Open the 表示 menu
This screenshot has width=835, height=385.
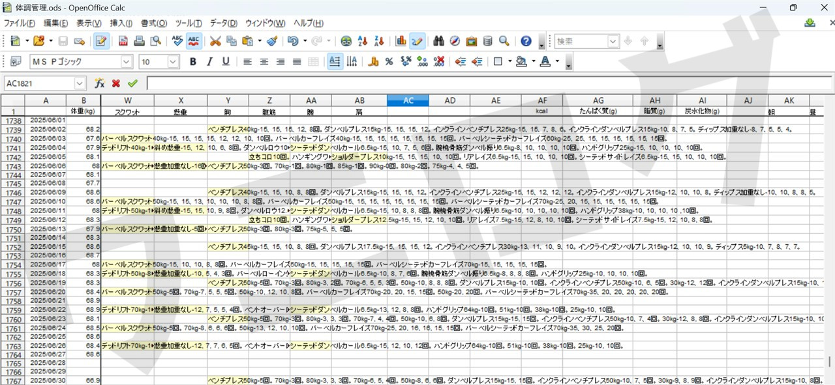[x=89, y=23]
